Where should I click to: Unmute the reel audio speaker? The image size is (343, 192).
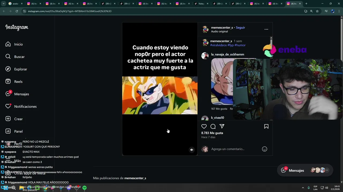coord(192,150)
